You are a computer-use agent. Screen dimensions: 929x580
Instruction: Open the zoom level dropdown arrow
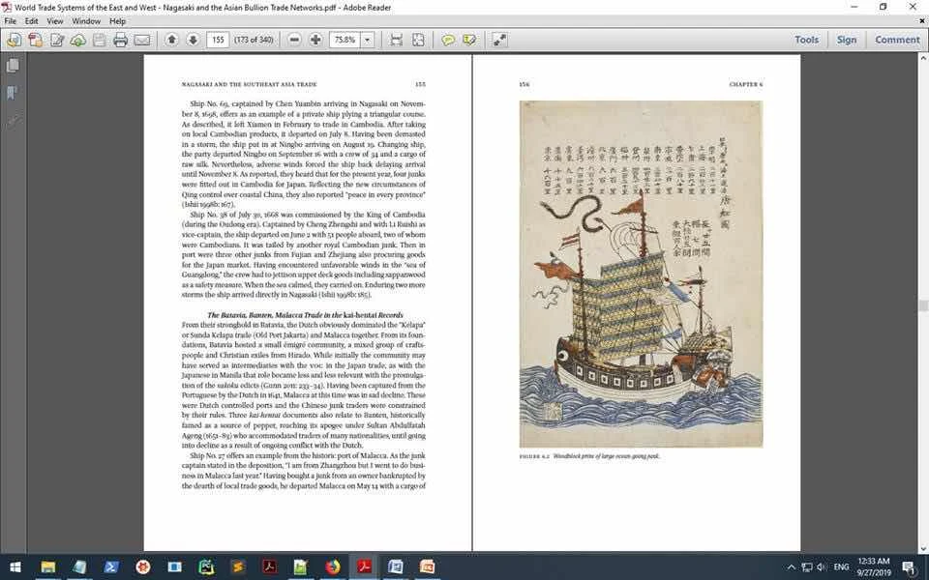[x=368, y=40]
